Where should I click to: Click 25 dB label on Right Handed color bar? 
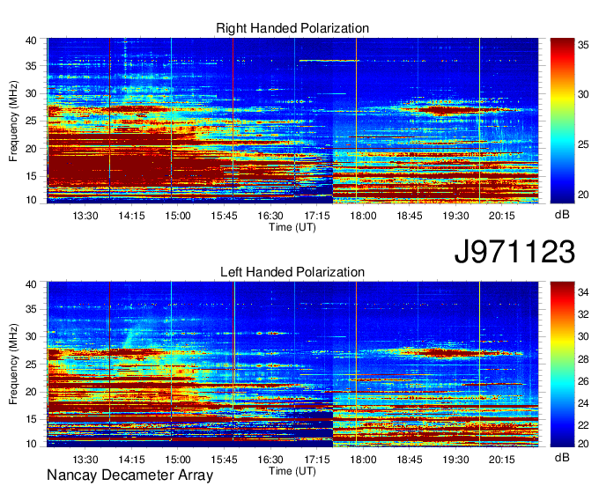(583, 144)
